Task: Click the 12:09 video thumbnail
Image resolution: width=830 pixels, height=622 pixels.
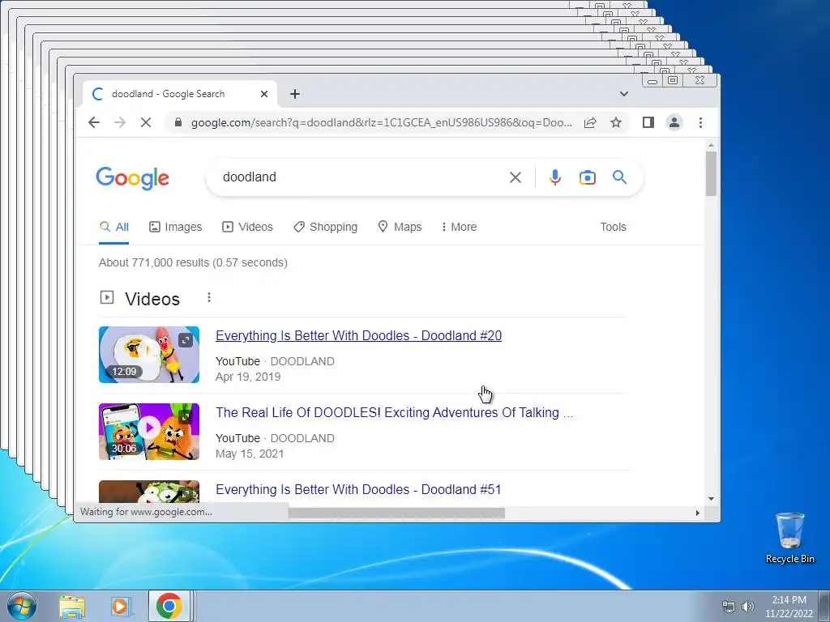Action: (149, 355)
